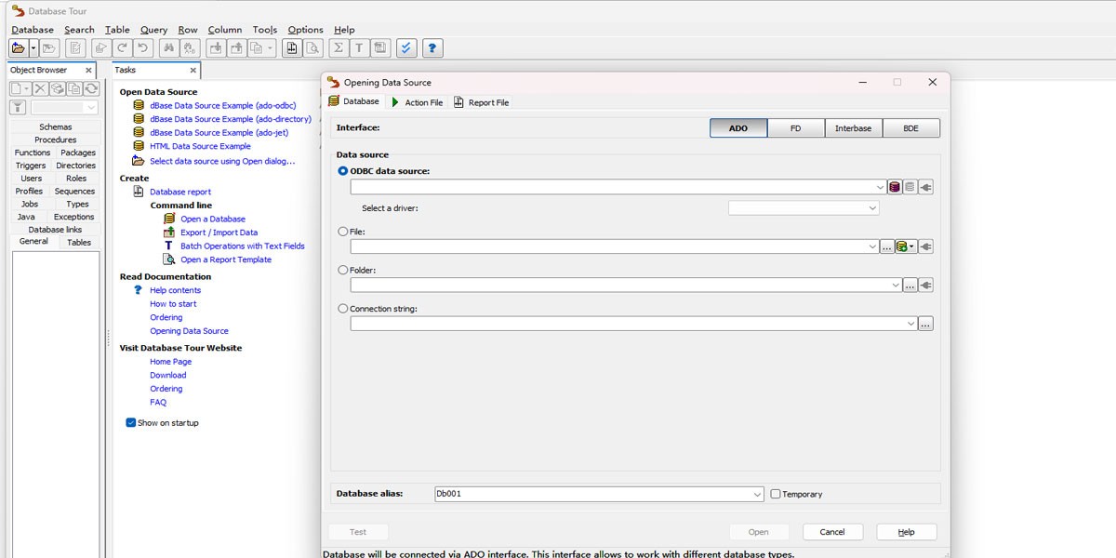Open the Query menu
Screen dimensions: 1116x558
click(x=153, y=30)
